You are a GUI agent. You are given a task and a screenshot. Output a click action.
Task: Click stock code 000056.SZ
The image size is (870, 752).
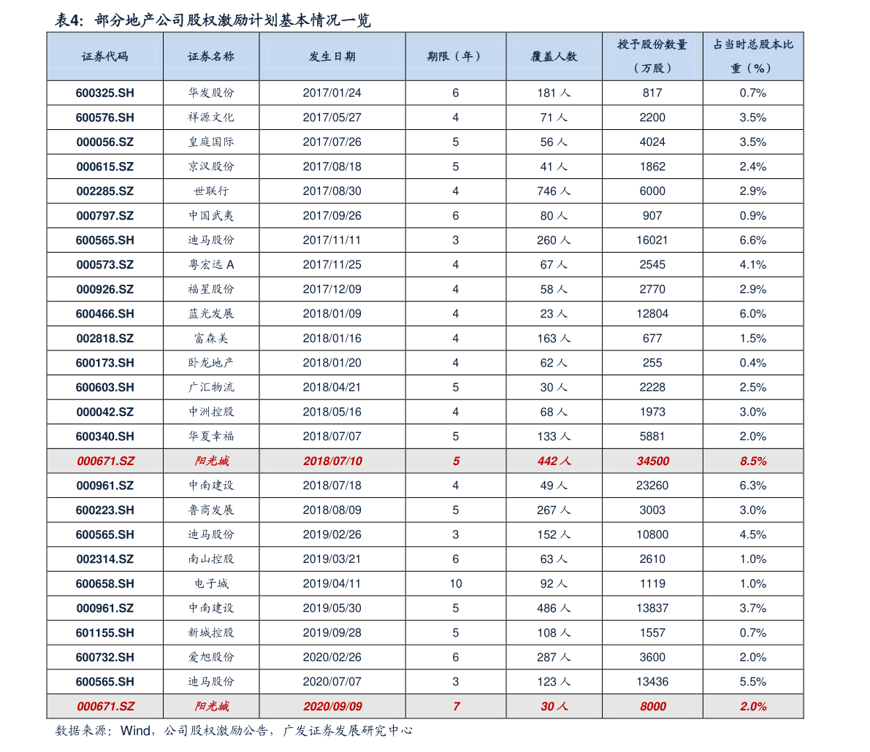point(105,142)
